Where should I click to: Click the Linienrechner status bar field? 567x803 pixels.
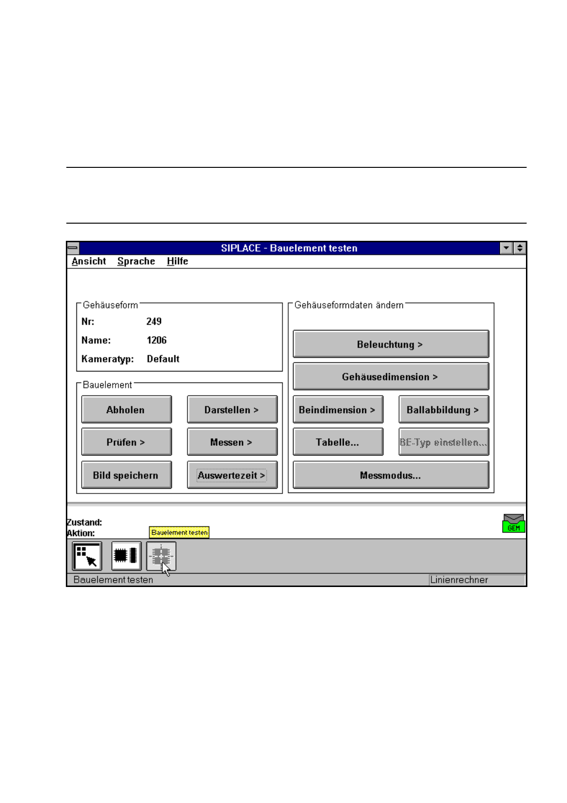click(x=476, y=580)
